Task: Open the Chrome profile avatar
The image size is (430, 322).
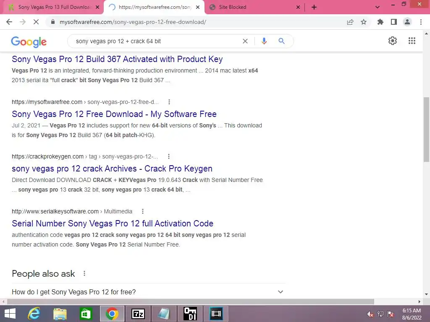Action: (x=407, y=22)
